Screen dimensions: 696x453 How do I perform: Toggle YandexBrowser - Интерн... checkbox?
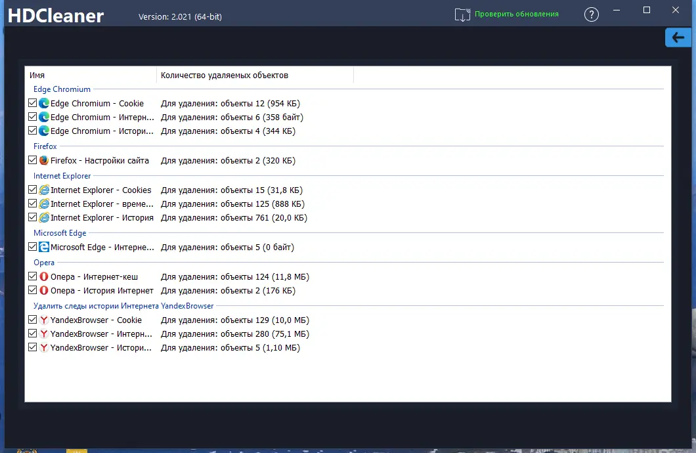pyautogui.click(x=32, y=334)
